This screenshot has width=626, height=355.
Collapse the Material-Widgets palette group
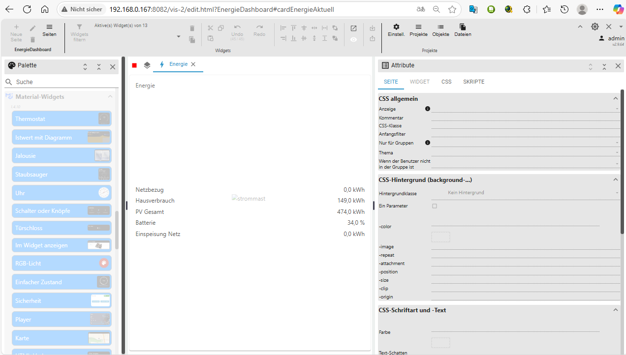click(x=110, y=97)
